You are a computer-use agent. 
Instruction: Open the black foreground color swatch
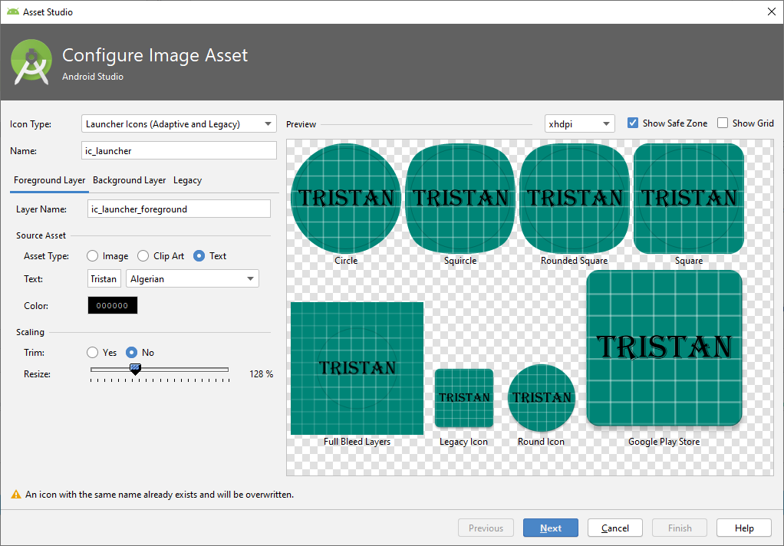(x=112, y=304)
